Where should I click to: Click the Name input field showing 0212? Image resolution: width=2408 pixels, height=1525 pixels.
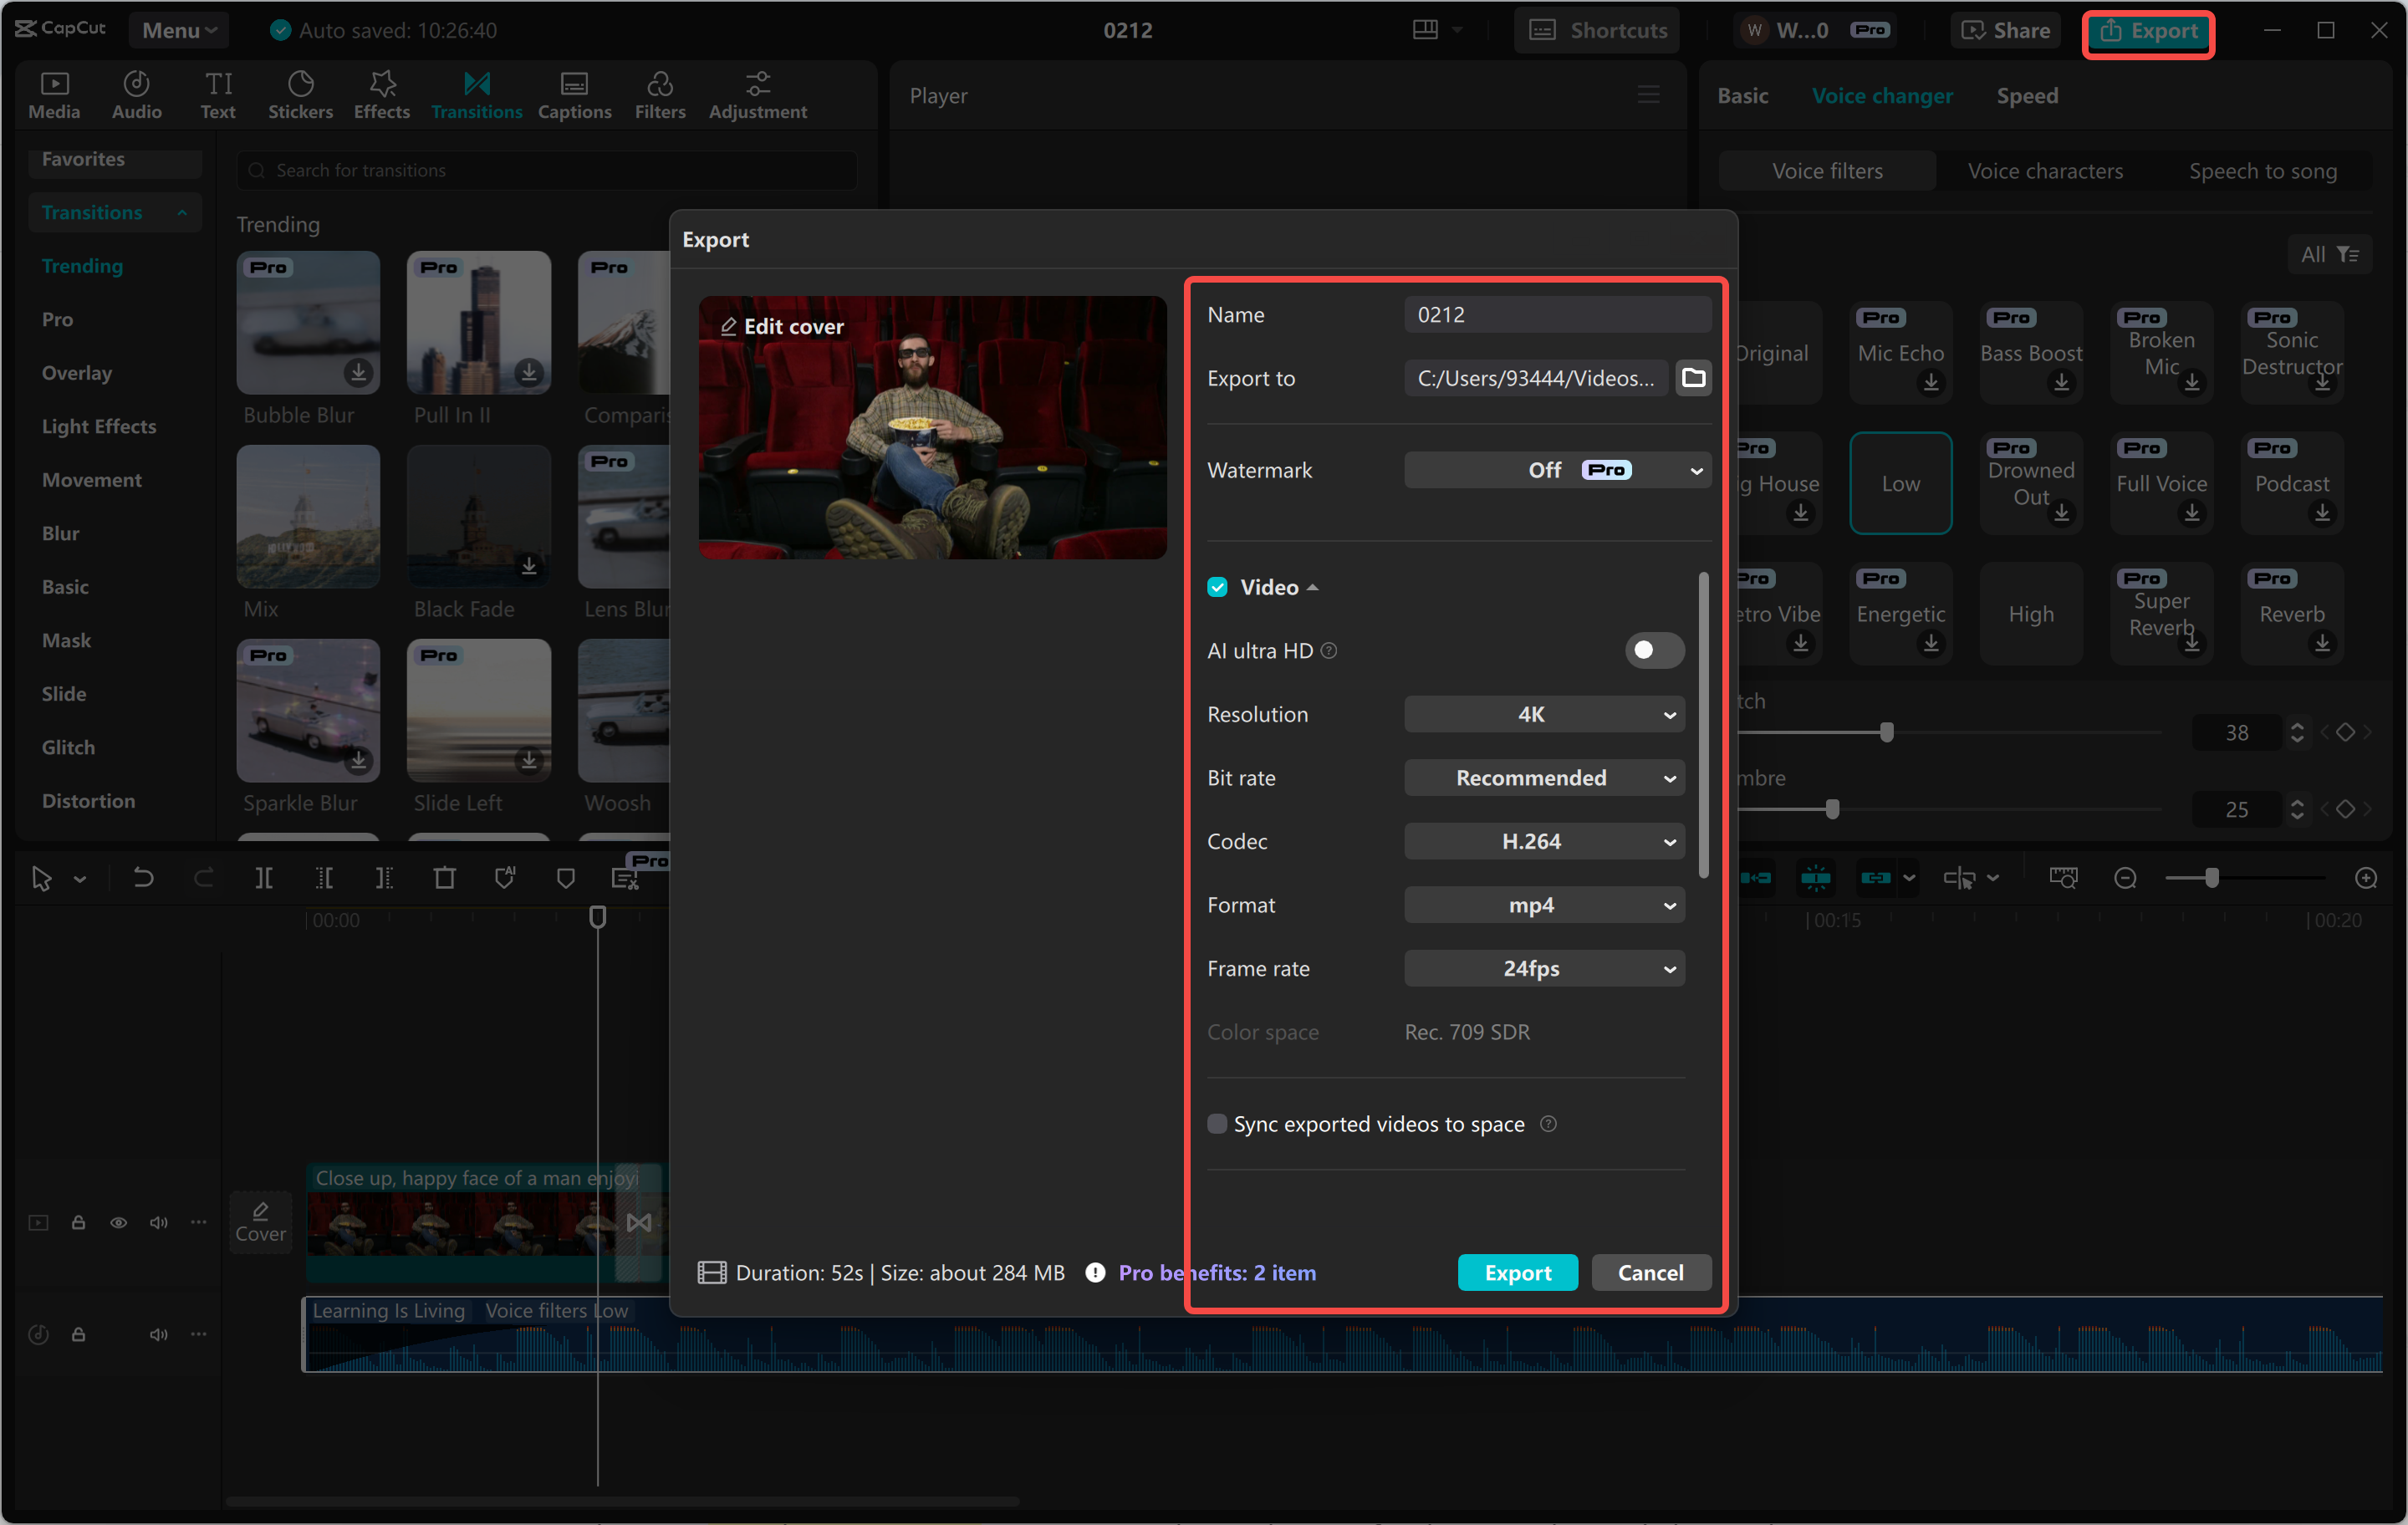tap(1556, 315)
